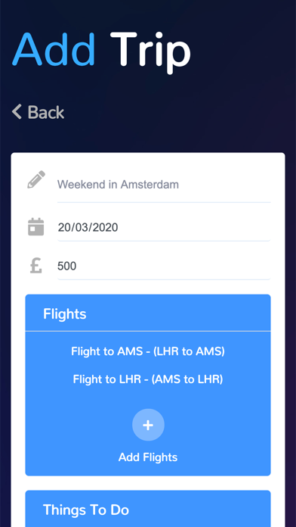Expand the Things To Do section header
Screen dimensions: 296x527
148,509
